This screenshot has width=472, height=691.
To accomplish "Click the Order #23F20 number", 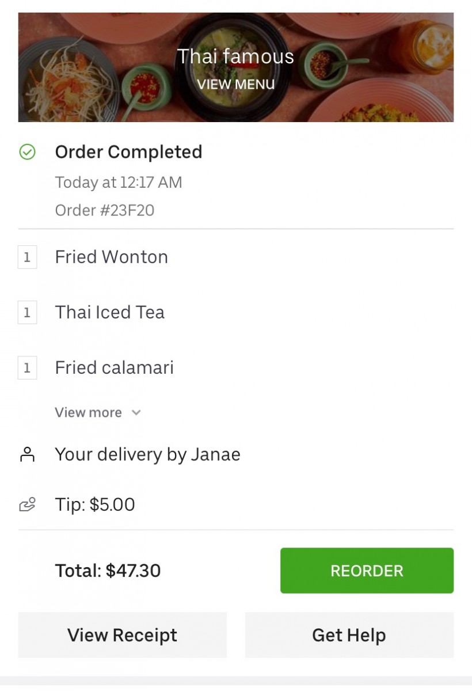I will (x=105, y=210).
